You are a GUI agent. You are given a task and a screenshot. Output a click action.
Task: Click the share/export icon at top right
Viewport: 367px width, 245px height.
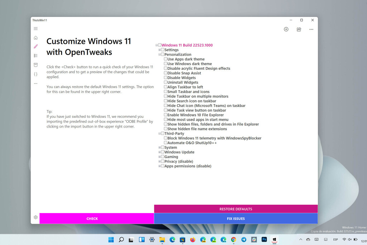coord(299,29)
